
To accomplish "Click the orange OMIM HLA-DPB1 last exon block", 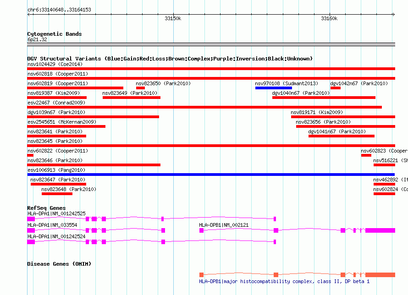I will pos(380,275).
